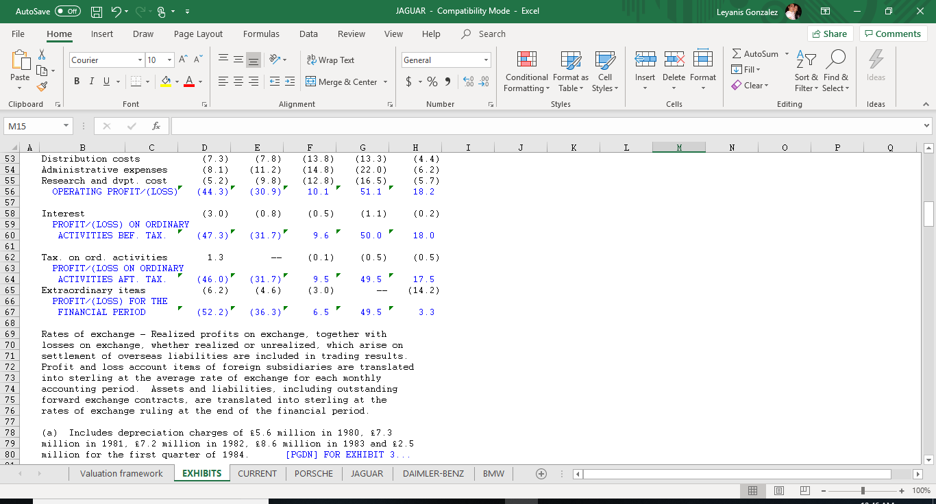Switch to the Page Layout tab
This screenshot has height=504, width=936.
click(x=198, y=34)
